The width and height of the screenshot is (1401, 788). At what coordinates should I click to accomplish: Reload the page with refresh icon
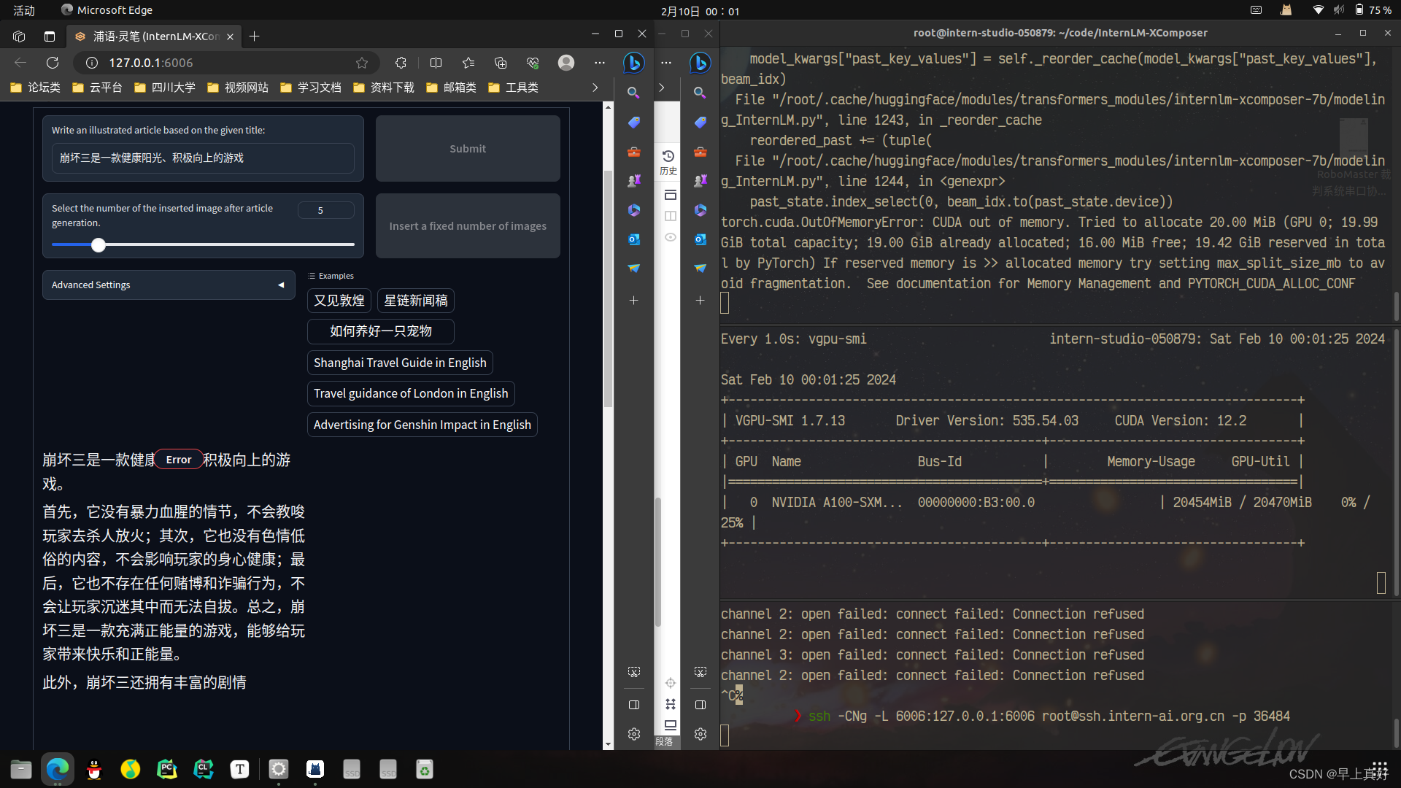pos(53,63)
